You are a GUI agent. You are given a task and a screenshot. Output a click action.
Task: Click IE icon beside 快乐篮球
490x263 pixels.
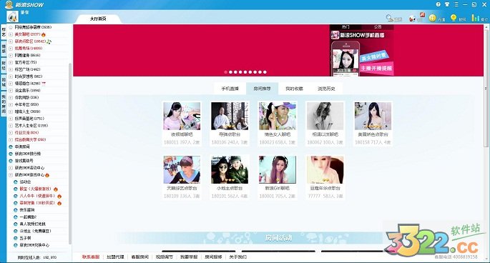(x=16, y=210)
